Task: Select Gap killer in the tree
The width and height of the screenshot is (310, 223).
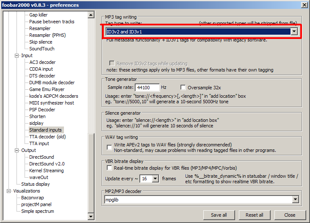Action: click(39, 15)
